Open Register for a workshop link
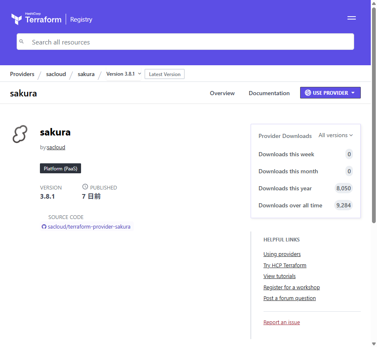Viewport: 377px width, 347px height. [x=292, y=288]
